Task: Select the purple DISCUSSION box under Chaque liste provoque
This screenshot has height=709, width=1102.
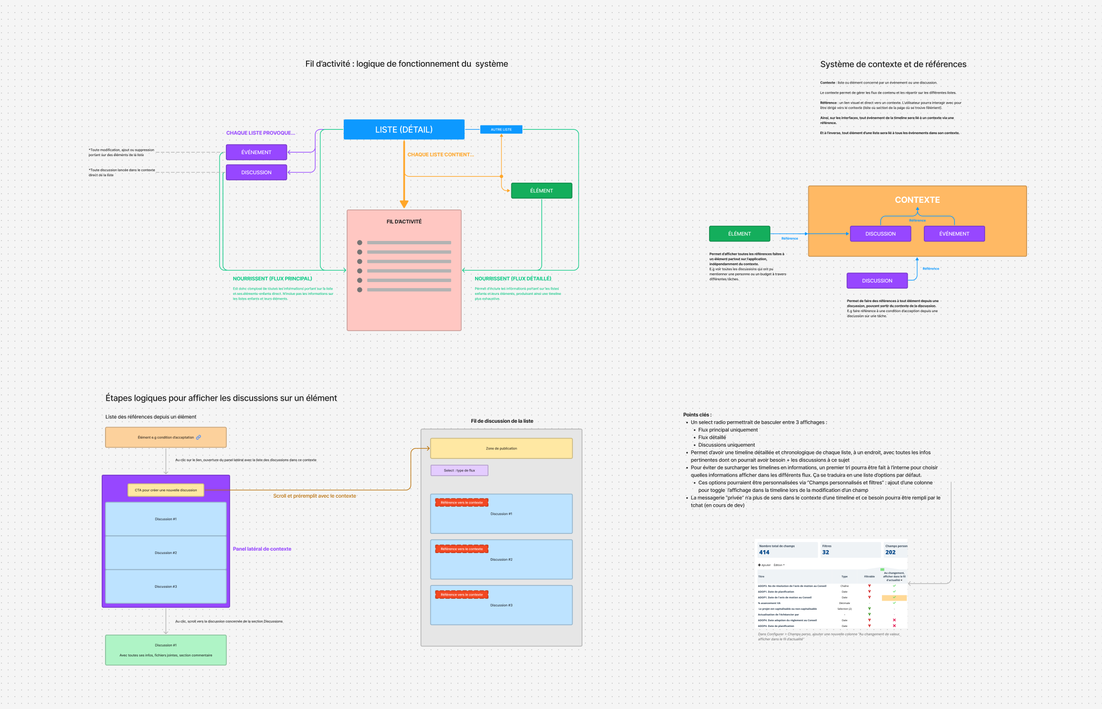Action: (x=256, y=172)
